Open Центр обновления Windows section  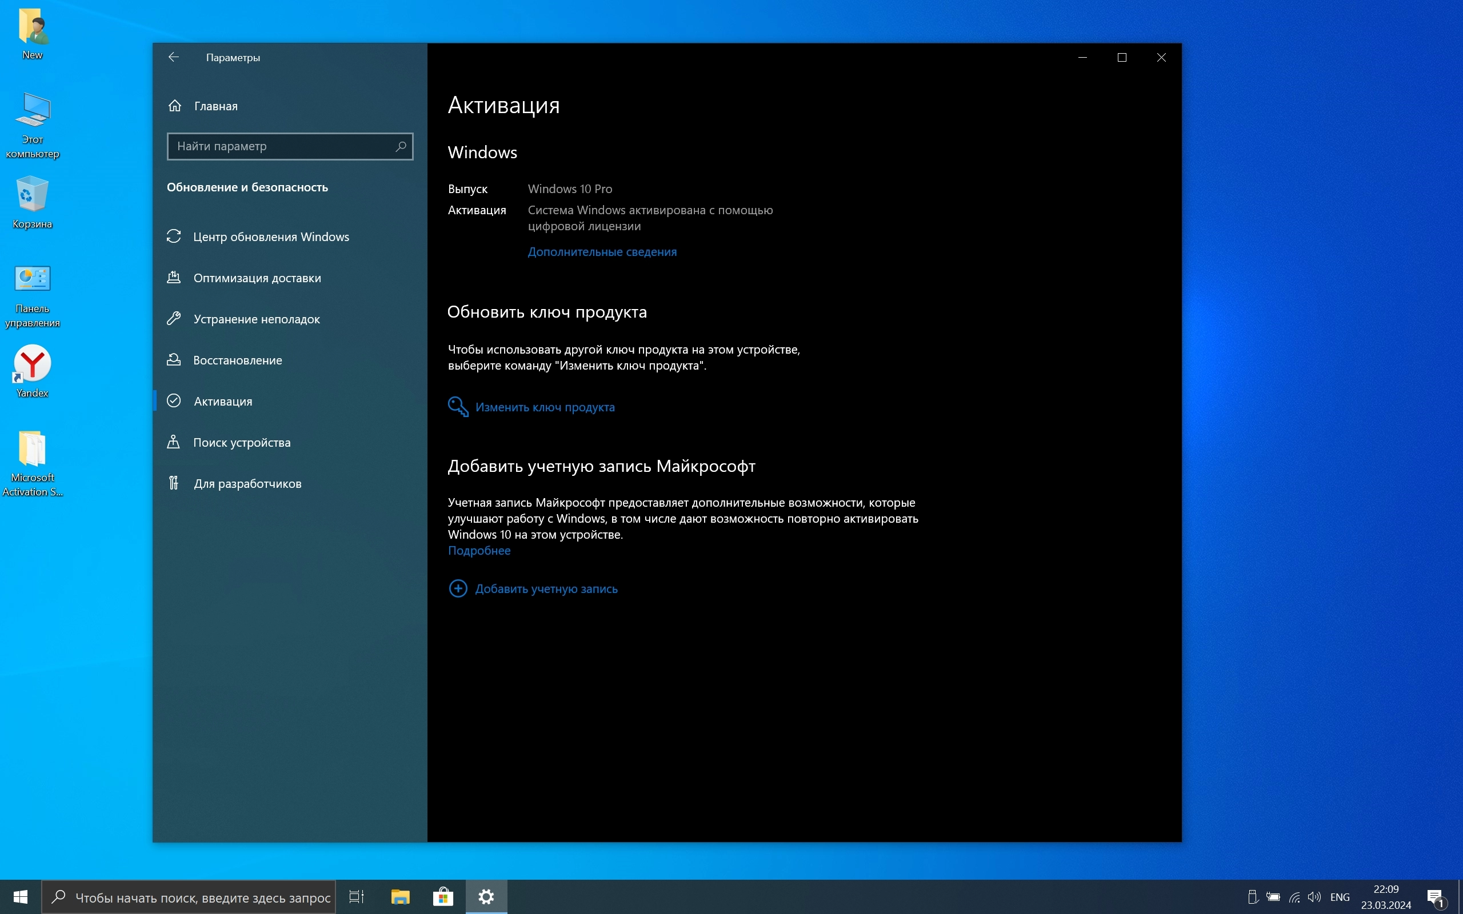tap(270, 237)
